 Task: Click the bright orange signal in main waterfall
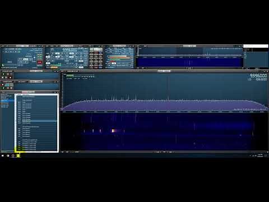[x=113, y=131]
